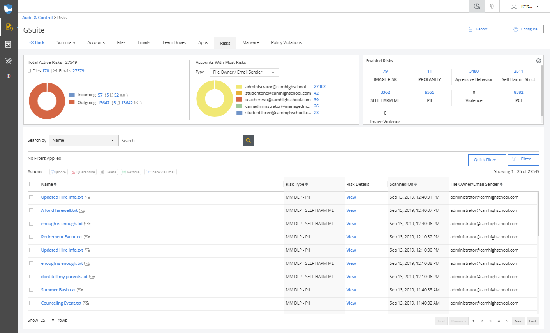The width and height of the screenshot is (550, 333).
Task: Open Audit & Control sidebar icon
Action: click(x=9, y=27)
